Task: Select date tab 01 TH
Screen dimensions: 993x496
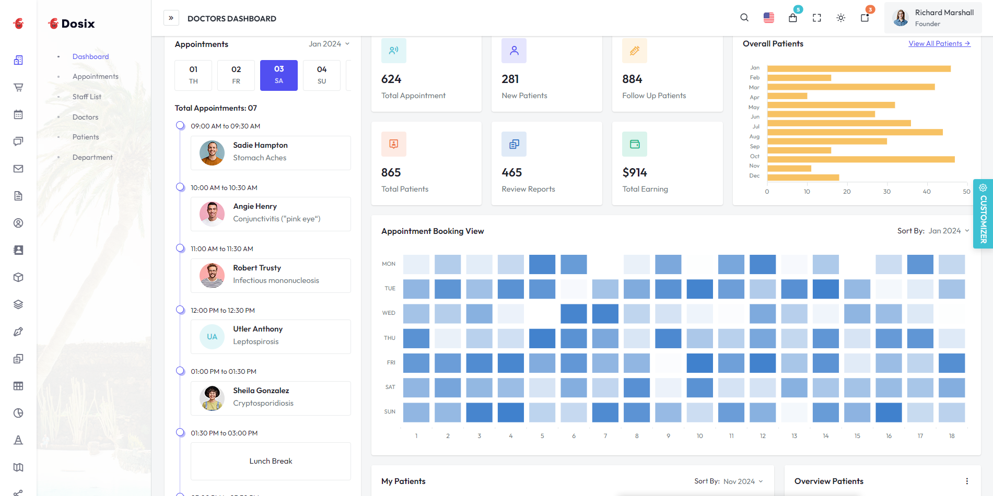Action: point(193,75)
